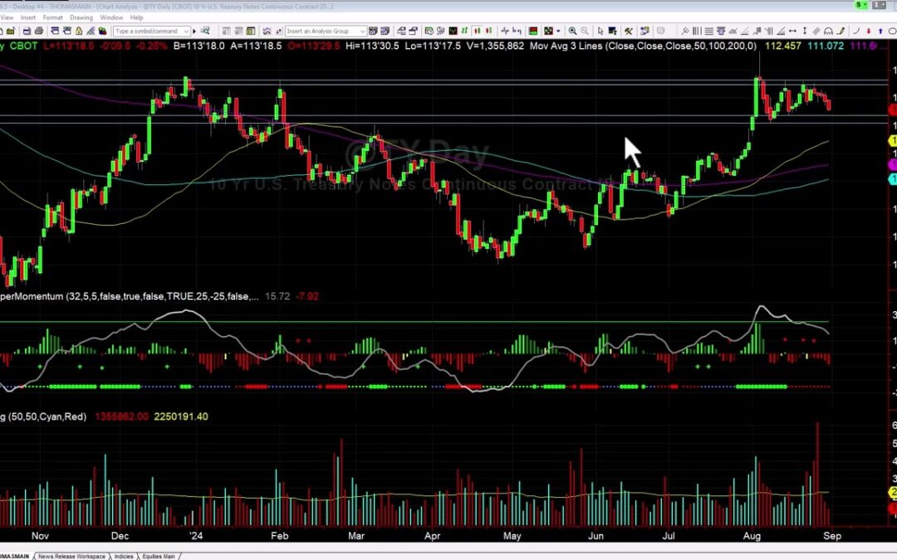The width and height of the screenshot is (897, 560).
Task: Switch to the News Release Workspace tab
Action: point(71,556)
